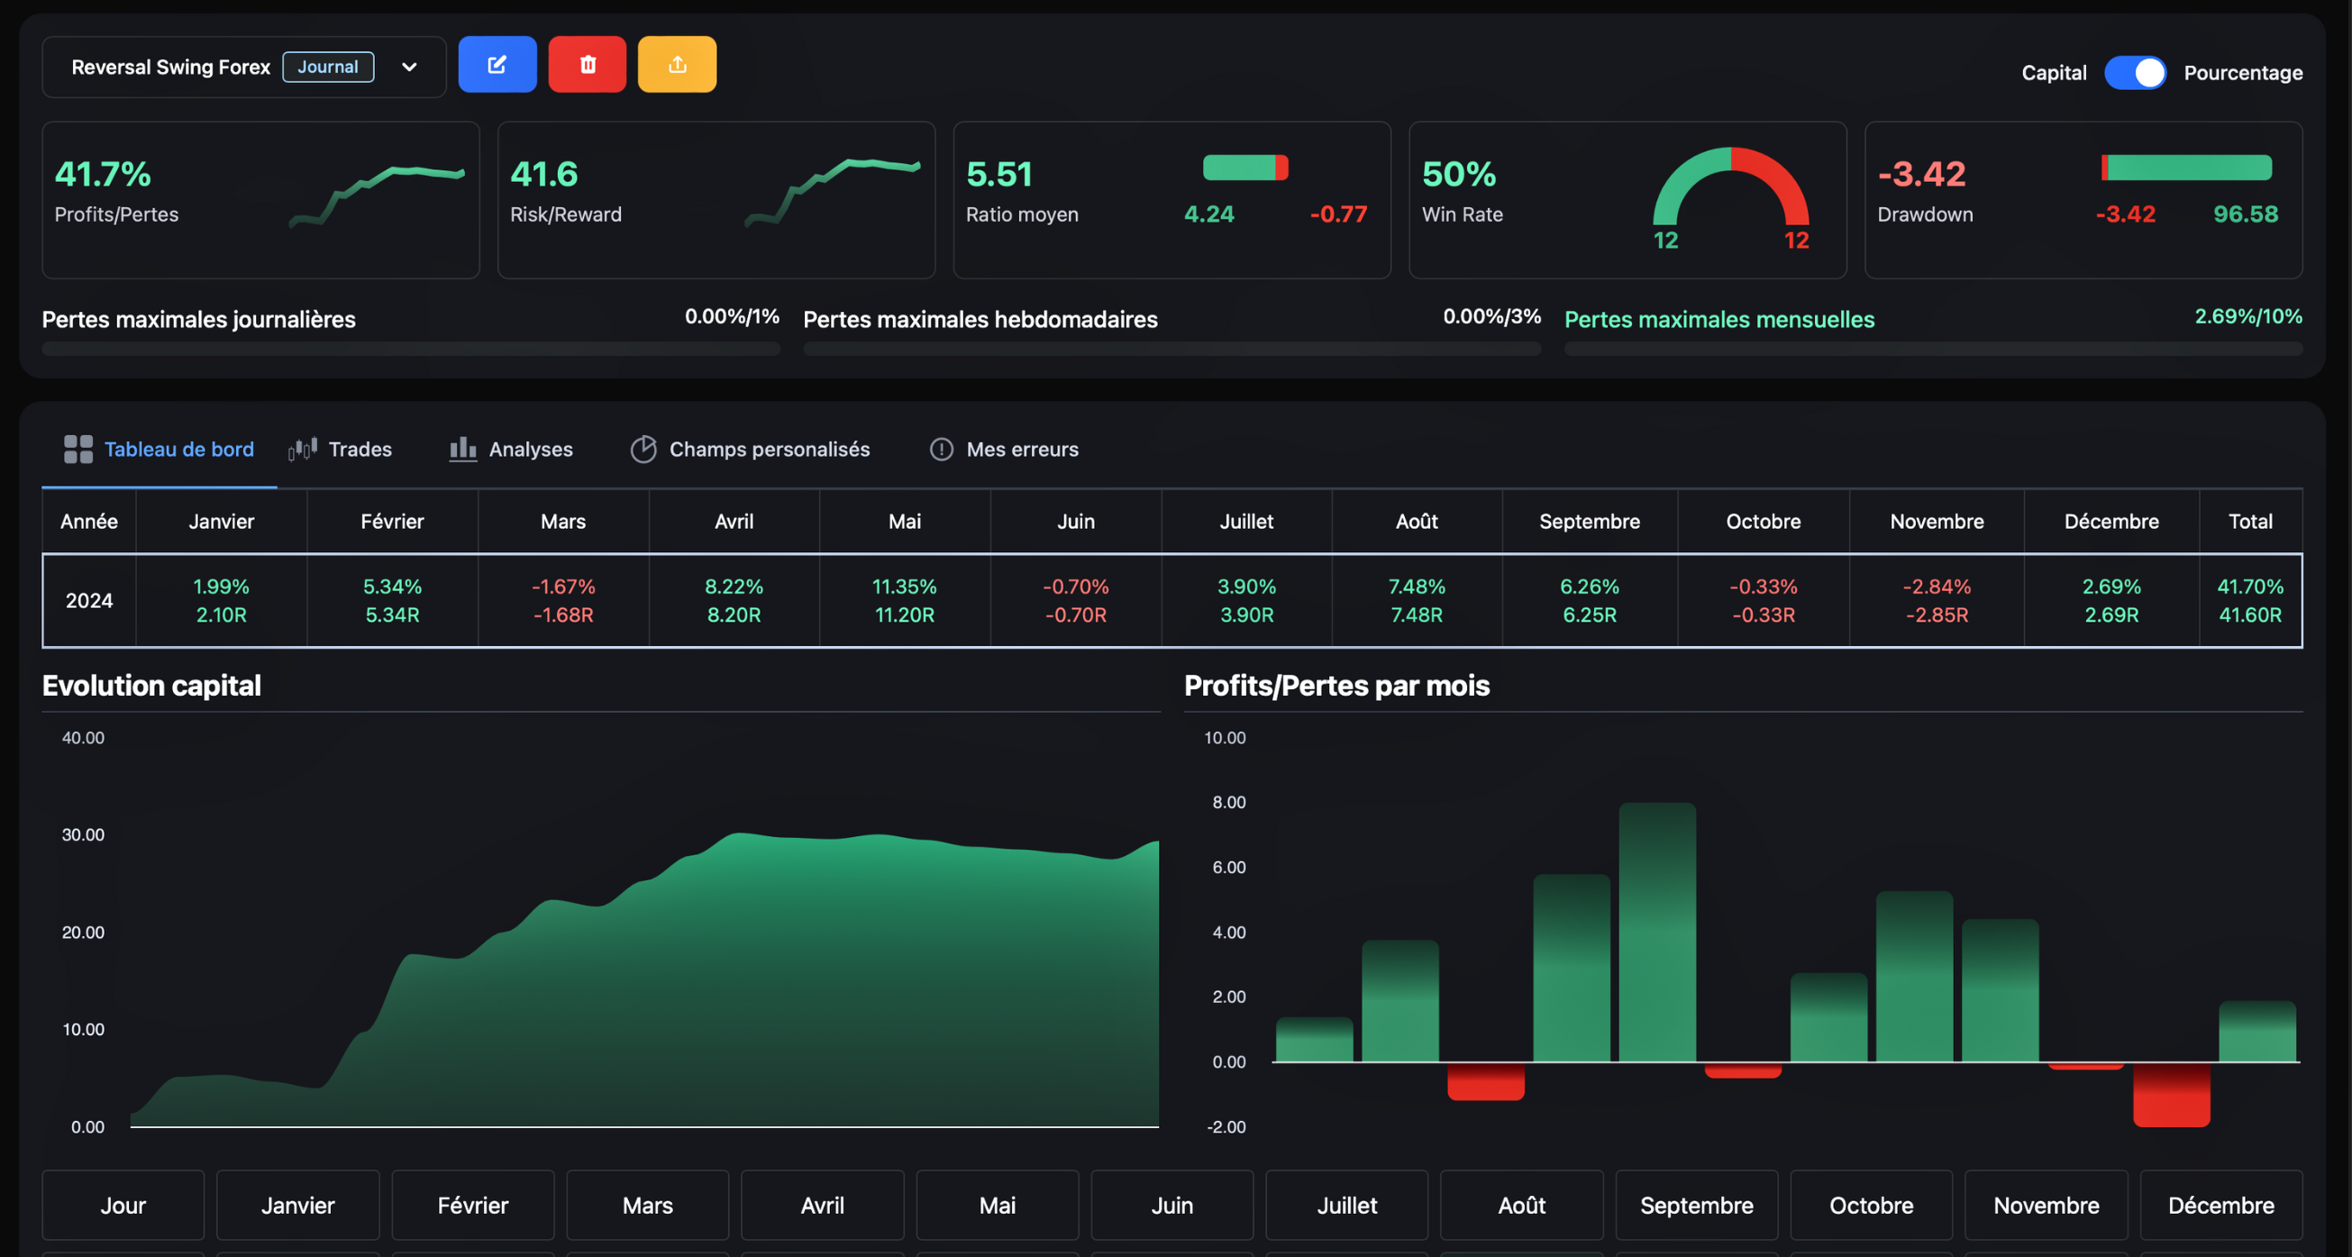This screenshot has height=1257, width=2352.
Task: Click the Tableau de bord grid icon
Action: coord(78,449)
